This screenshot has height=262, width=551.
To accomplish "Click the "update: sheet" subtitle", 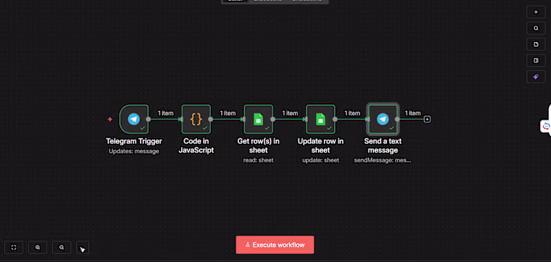I will tap(320, 160).
